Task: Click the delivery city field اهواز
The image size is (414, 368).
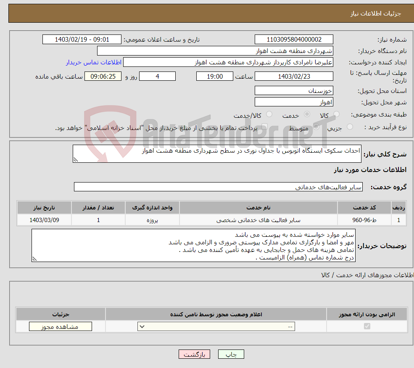Action: pyautogui.click(x=294, y=102)
